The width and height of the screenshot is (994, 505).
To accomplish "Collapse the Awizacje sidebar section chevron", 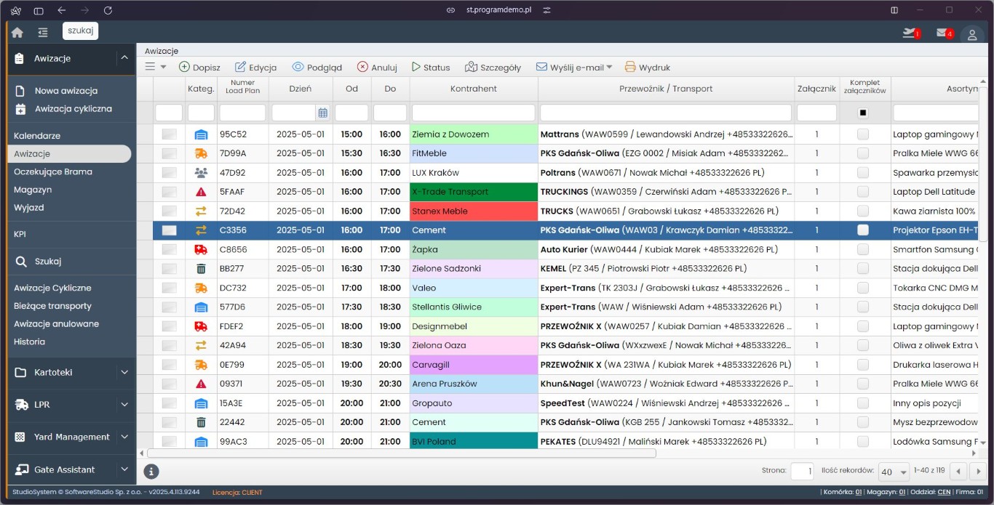I will coord(124,58).
